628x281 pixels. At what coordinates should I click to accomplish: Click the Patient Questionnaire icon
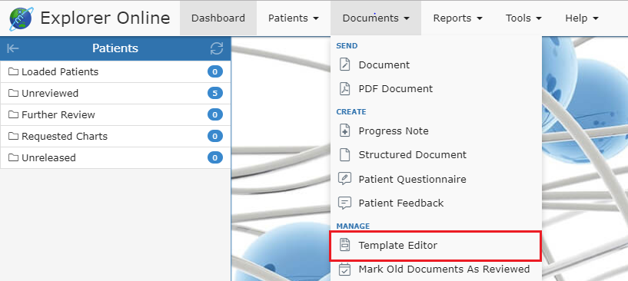344,179
